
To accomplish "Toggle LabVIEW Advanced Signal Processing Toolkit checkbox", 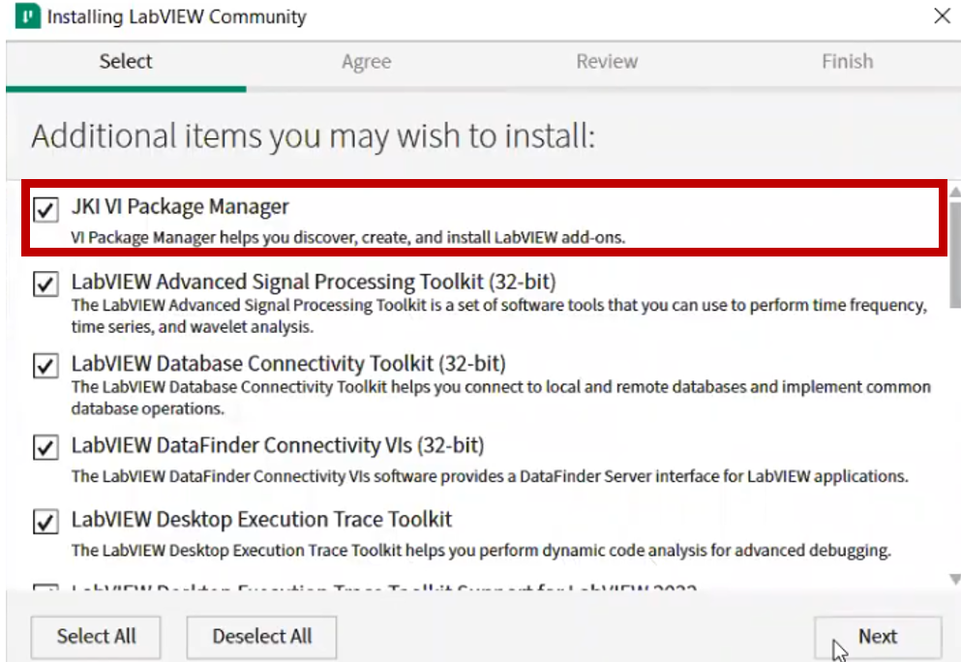I will coord(45,285).
